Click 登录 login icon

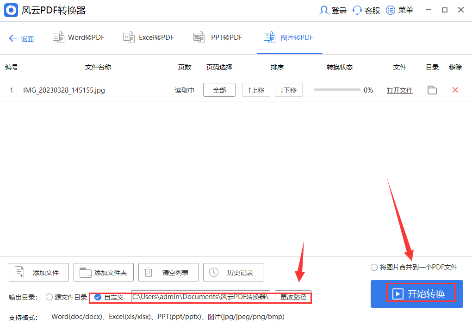click(x=332, y=10)
